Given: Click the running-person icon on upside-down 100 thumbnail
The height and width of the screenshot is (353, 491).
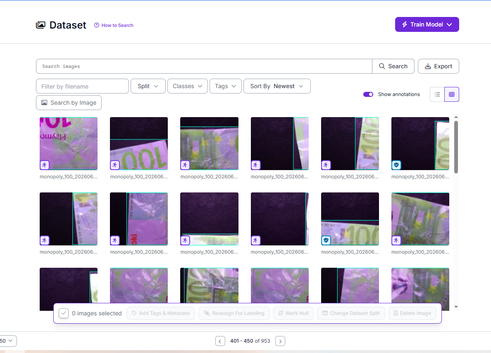Looking at the screenshot, I should [x=115, y=165].
